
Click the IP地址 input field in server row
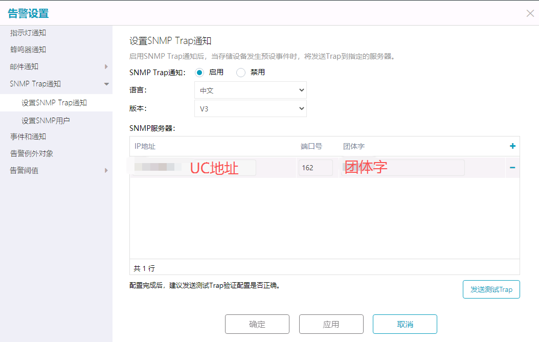(194, 168)
